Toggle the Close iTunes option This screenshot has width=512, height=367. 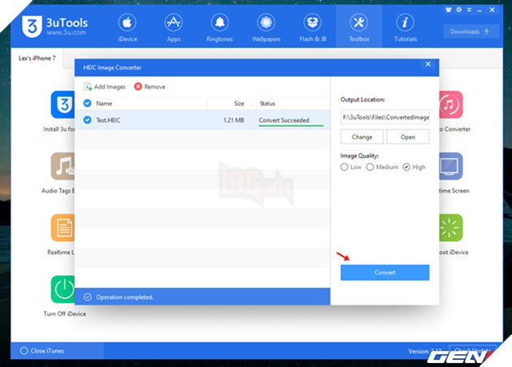tap(24, 351)
